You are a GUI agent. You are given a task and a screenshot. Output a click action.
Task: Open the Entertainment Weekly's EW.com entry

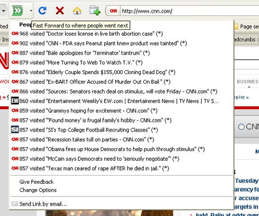(122, 101)
